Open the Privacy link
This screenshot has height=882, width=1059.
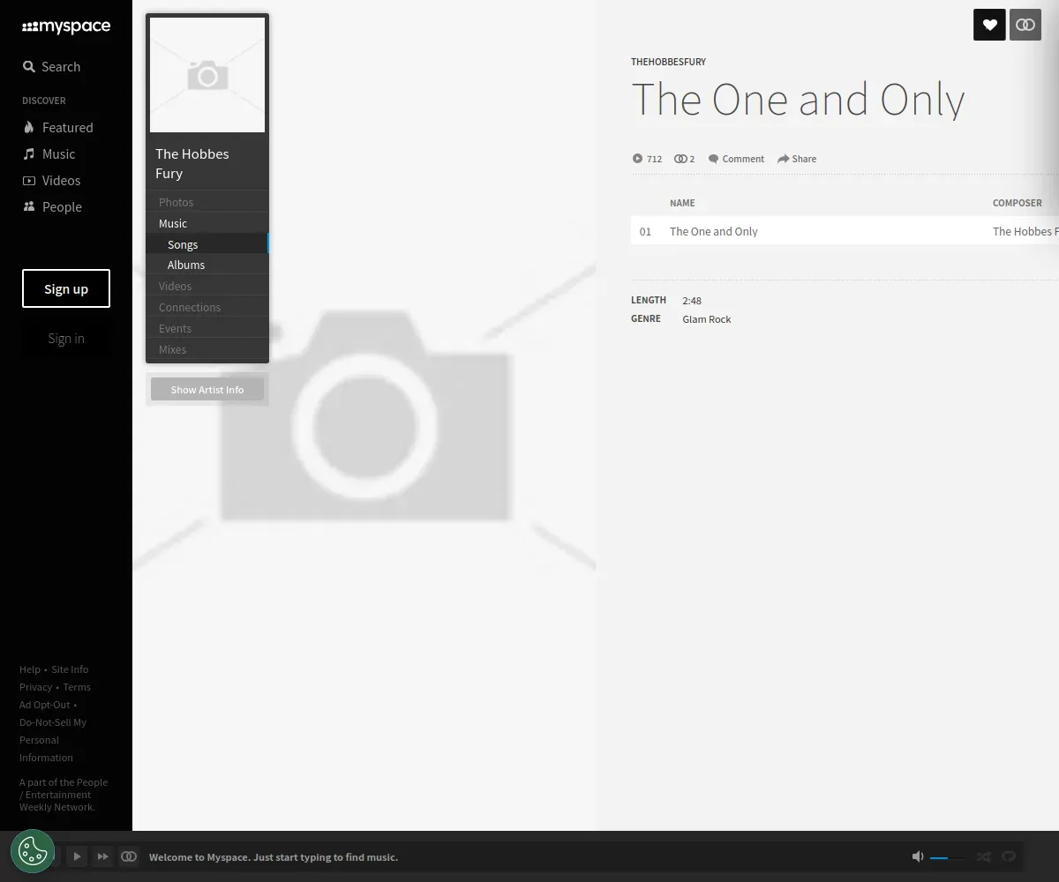(36, 687)
